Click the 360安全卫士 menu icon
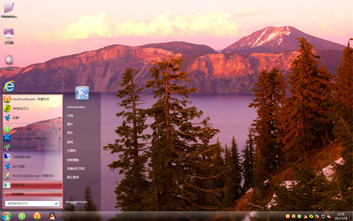353x221 pixels. tap(7, 108)
